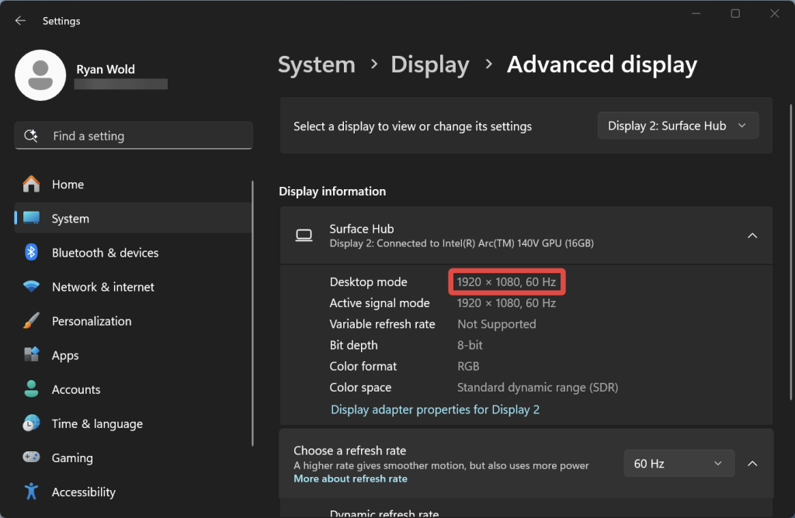Click the Personalization paintbrush icon
Screen dimensions: 795x518
pos(31,320)
